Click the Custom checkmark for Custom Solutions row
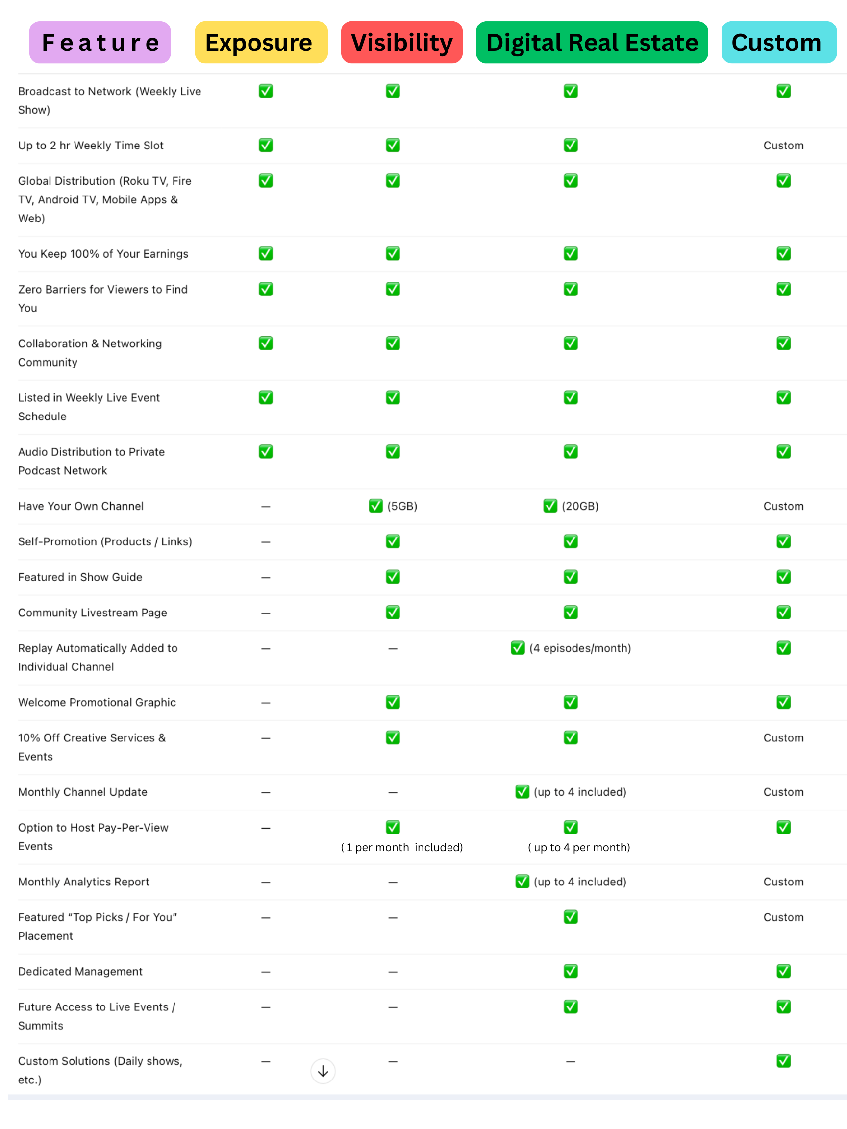Image resolution: width=847 pixels, height=1129 pixels. (x=783, y=1060)
